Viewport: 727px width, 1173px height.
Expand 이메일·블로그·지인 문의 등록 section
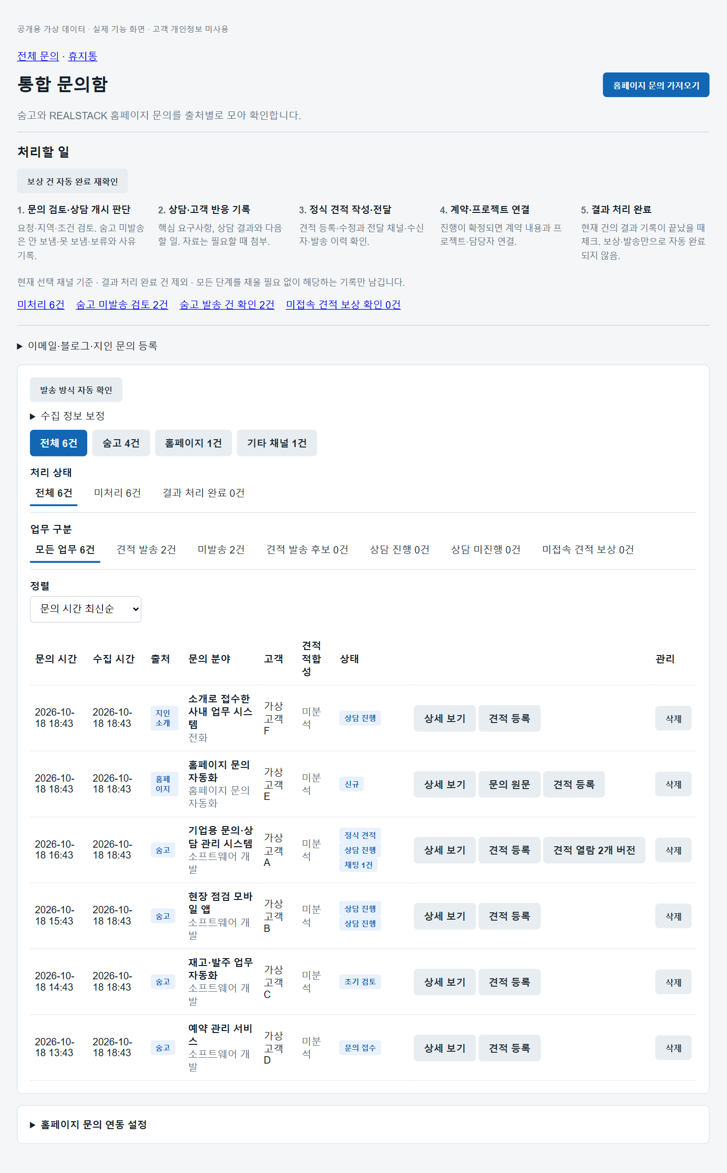pos(87,346)
